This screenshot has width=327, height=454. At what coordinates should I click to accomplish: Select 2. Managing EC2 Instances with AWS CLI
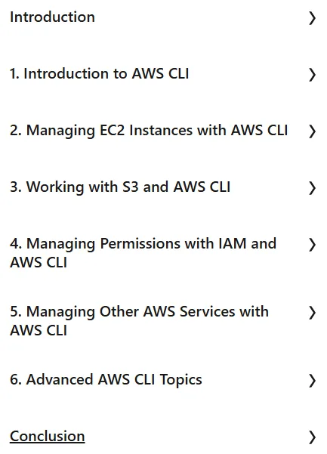(x=149, y=130)
